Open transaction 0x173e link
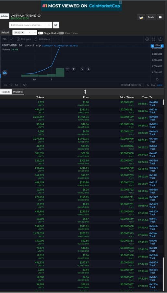 click(x=153, y=285)
